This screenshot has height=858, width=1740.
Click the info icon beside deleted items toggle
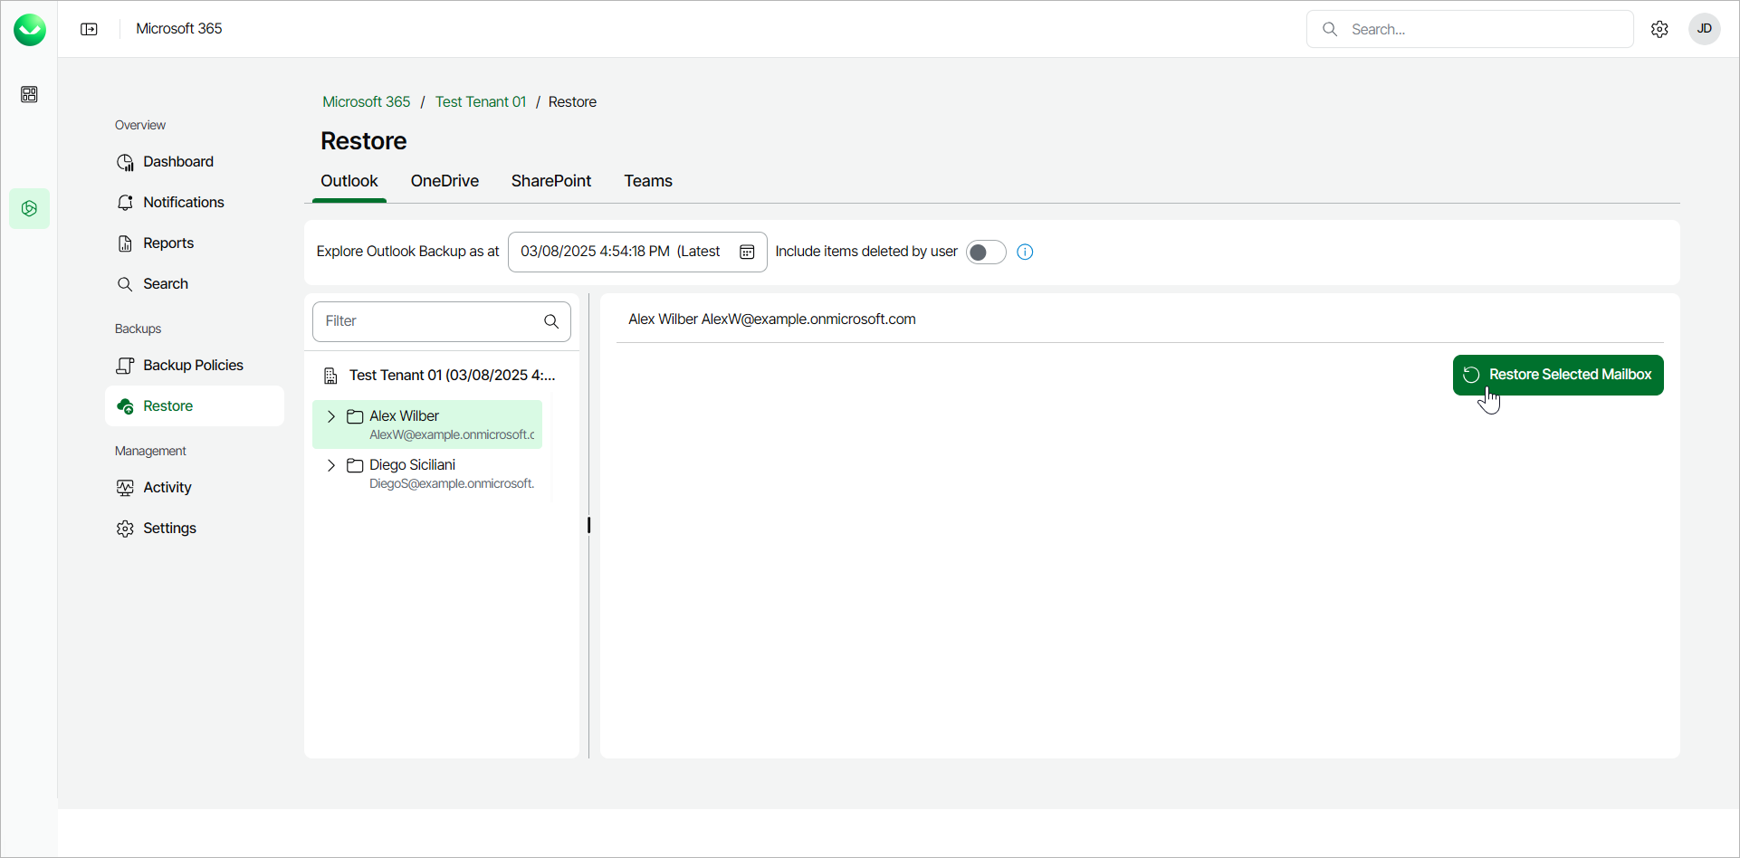click(x=1025, y=252)
